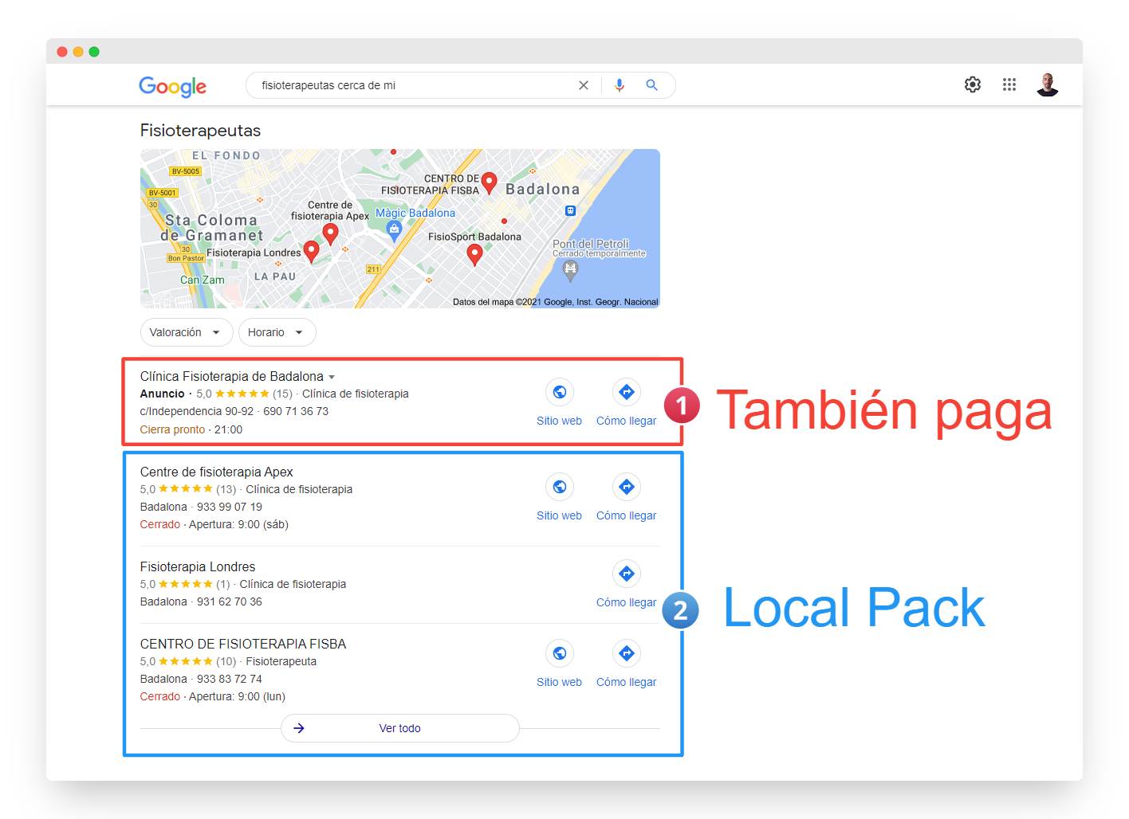This screenshot has width=1129, height=819.
Task: Click 'Cómo llegar' link for Fisioterapia Londres
Action: pyautogui.click(x=627, y=602)
